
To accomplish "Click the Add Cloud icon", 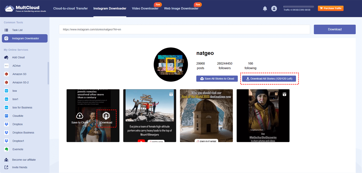I will 6,57.
